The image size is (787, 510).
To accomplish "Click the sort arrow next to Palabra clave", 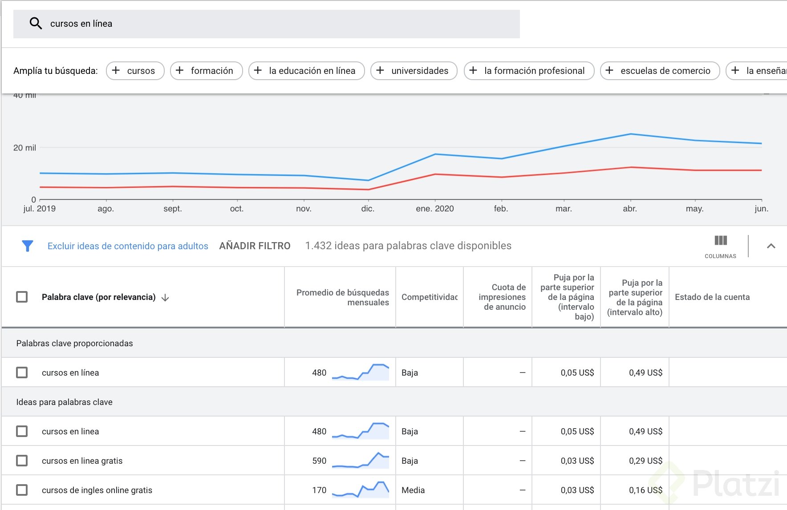I will tap(165, 298).
